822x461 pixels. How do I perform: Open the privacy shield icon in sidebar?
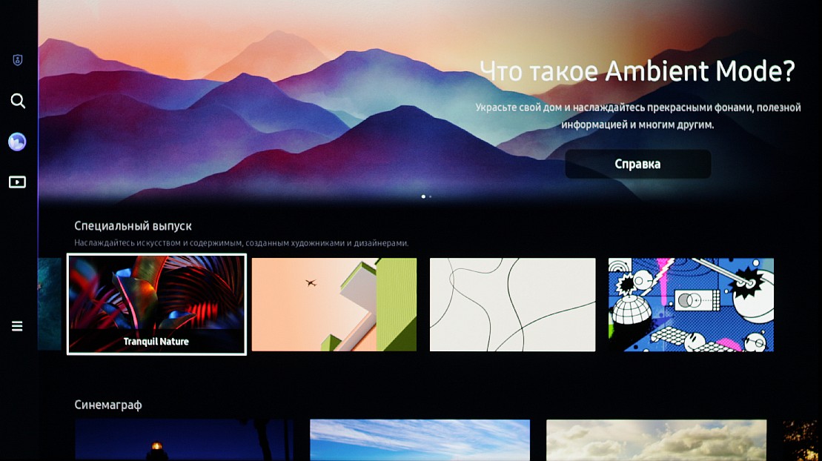(x=17, y=60)
